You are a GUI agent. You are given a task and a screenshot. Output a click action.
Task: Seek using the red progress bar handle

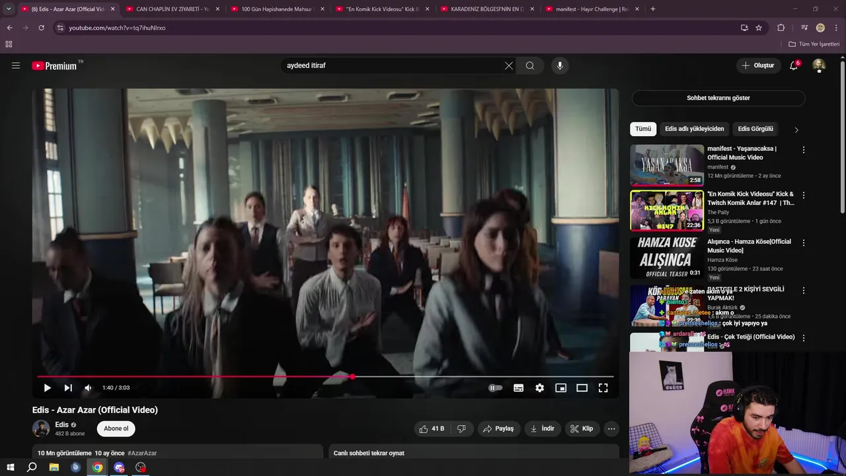click(x=352, y=376)
